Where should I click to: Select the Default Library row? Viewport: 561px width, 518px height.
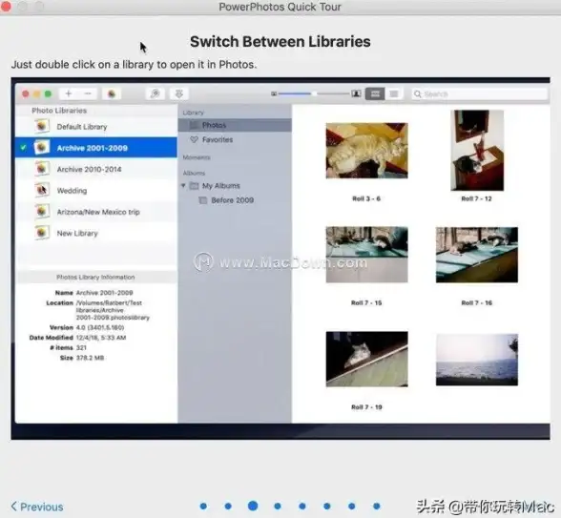coord(95,127)
